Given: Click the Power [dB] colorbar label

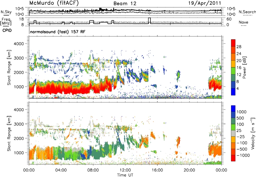Looking at the screenshot, I should [244, 67].
